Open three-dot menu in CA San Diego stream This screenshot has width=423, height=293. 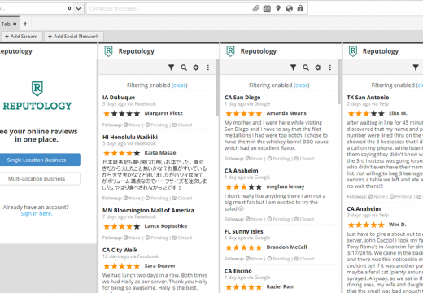point(330,68)
